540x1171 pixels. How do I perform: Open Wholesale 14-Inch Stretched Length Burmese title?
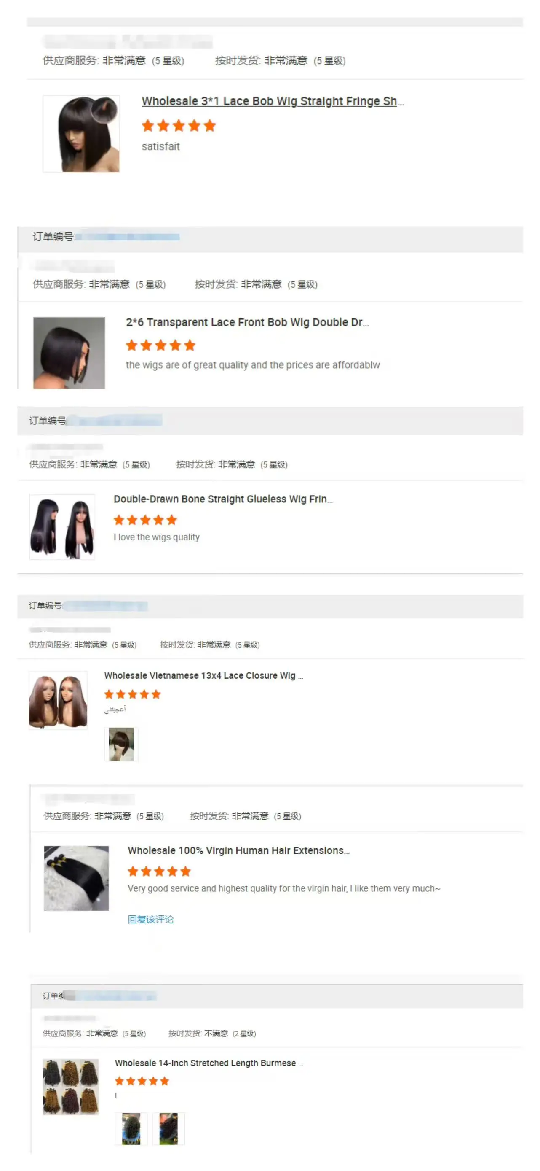[209, 1063]
